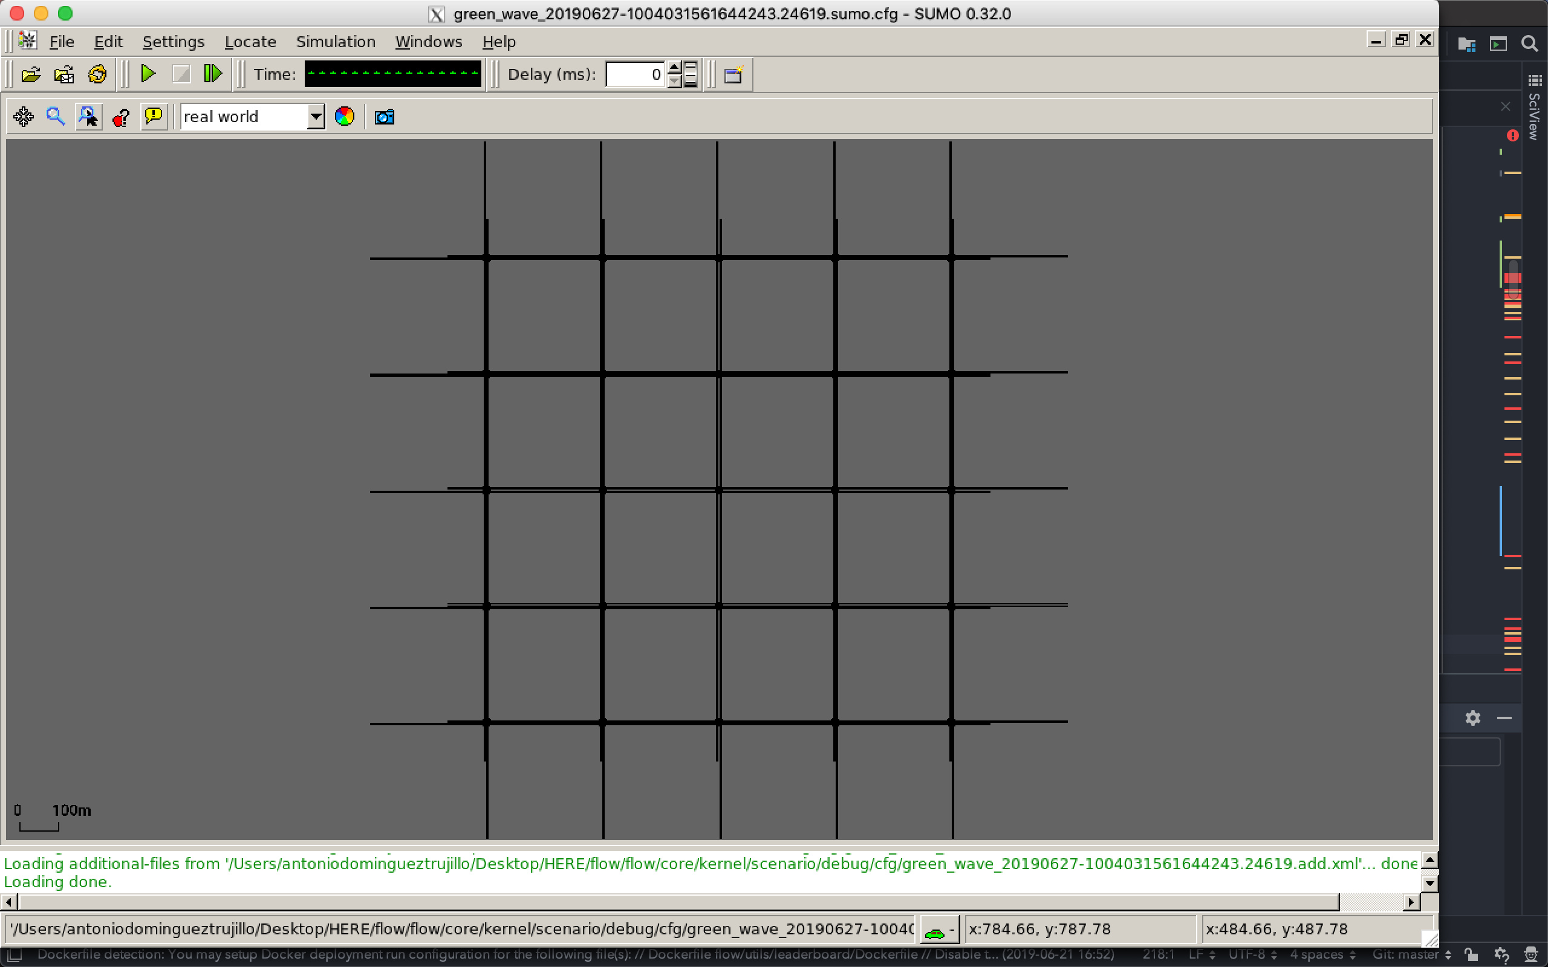Open the magnifier viewport editor
This screenshot has height=967, width=1548.
pos(56,117)
